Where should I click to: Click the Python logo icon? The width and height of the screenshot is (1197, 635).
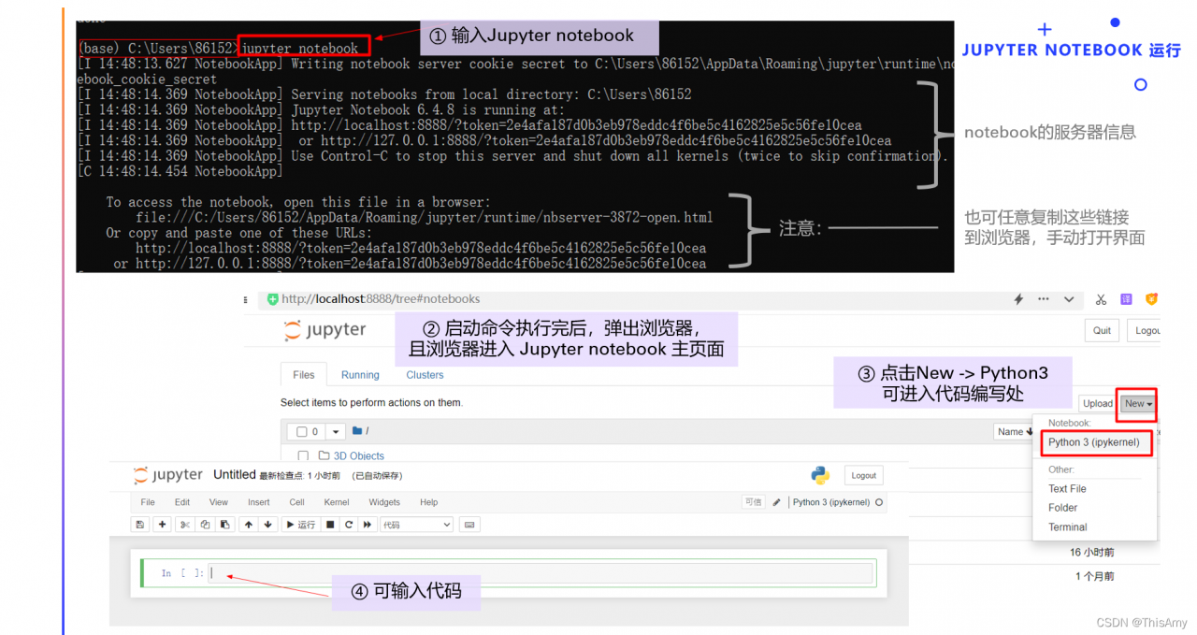[821, 474]
